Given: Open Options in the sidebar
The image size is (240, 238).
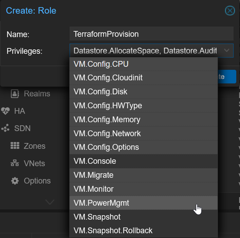Looking at the screenshot, I should pos(37,181).
